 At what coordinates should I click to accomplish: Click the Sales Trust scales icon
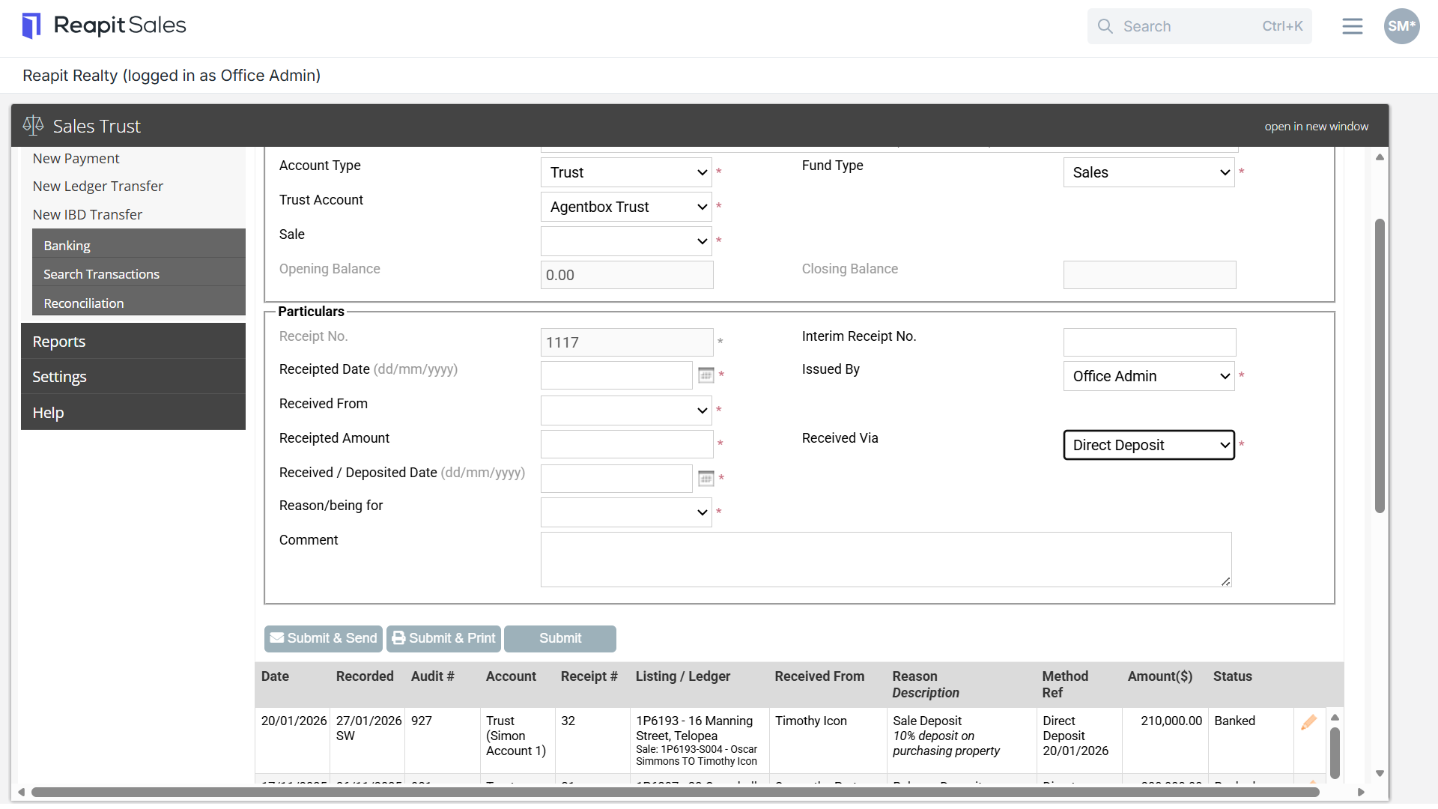coord(33,125)
